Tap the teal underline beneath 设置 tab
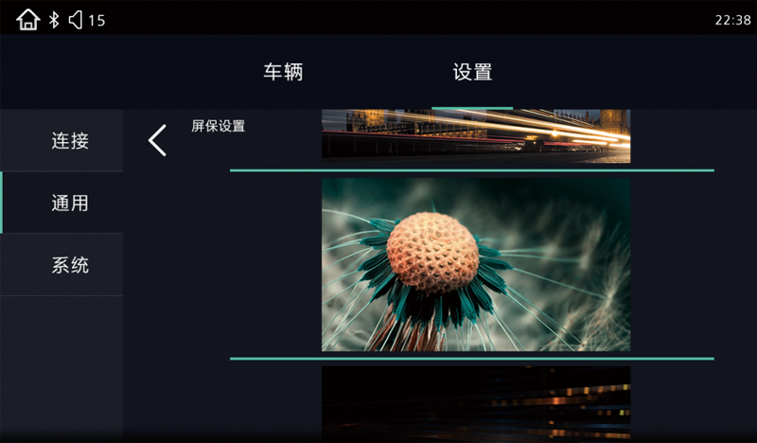 click(x=472, y=108)
